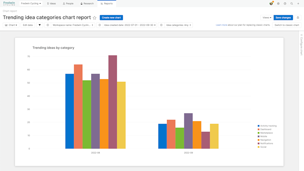Image resolution: width=304 pixels, height=171 pixels.
Task: Click the 2022-09 axis label
Action: pyautogui.click(x=188, y=153)
